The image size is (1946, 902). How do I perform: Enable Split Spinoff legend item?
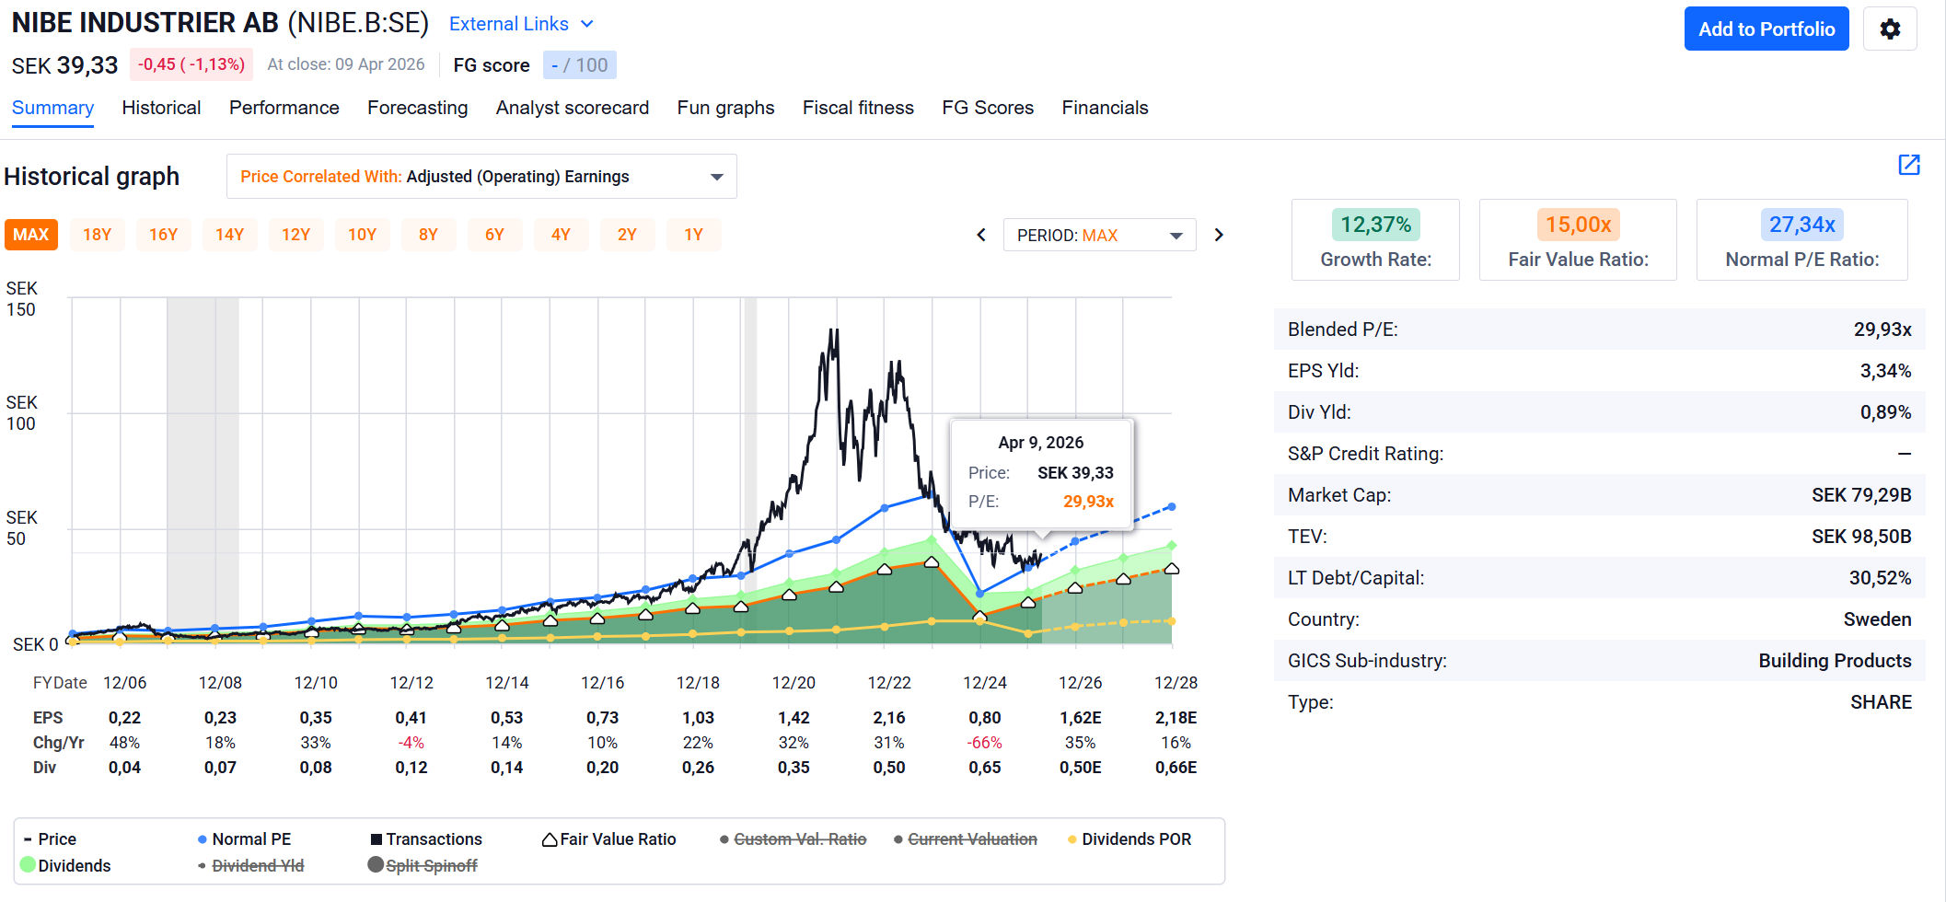423,865
